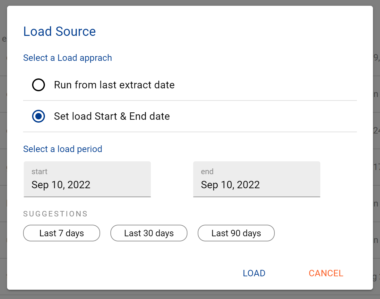Click the 'Select a Load apprach' heading

coord(67,58)
